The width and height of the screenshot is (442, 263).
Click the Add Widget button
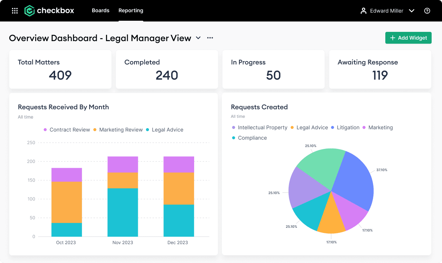click(x=408, y=38)
